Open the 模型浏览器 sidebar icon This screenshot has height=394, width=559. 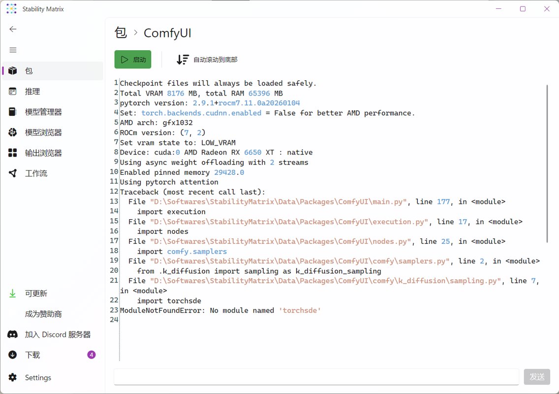(13, 132)
